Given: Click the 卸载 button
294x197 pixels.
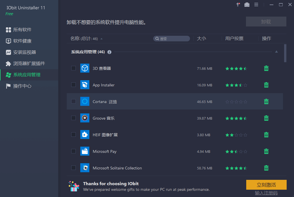Looking at the screenshot, I should point(266,22).
